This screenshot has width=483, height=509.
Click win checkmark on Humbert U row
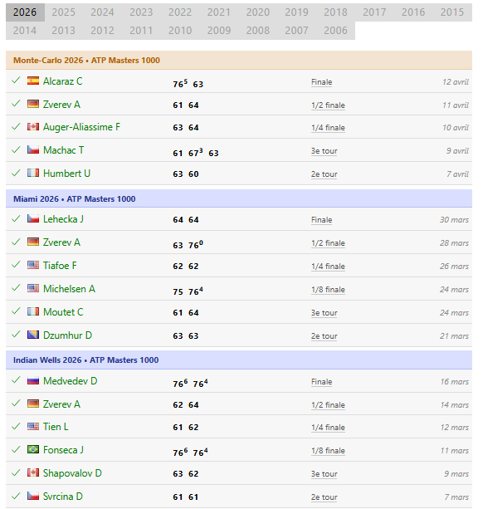[x=16, y=173]
